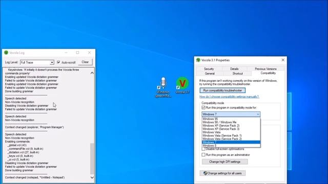The image size is (328, 184).
Task: Select Windows 95 from the list
Action: [x=231, y=119]
